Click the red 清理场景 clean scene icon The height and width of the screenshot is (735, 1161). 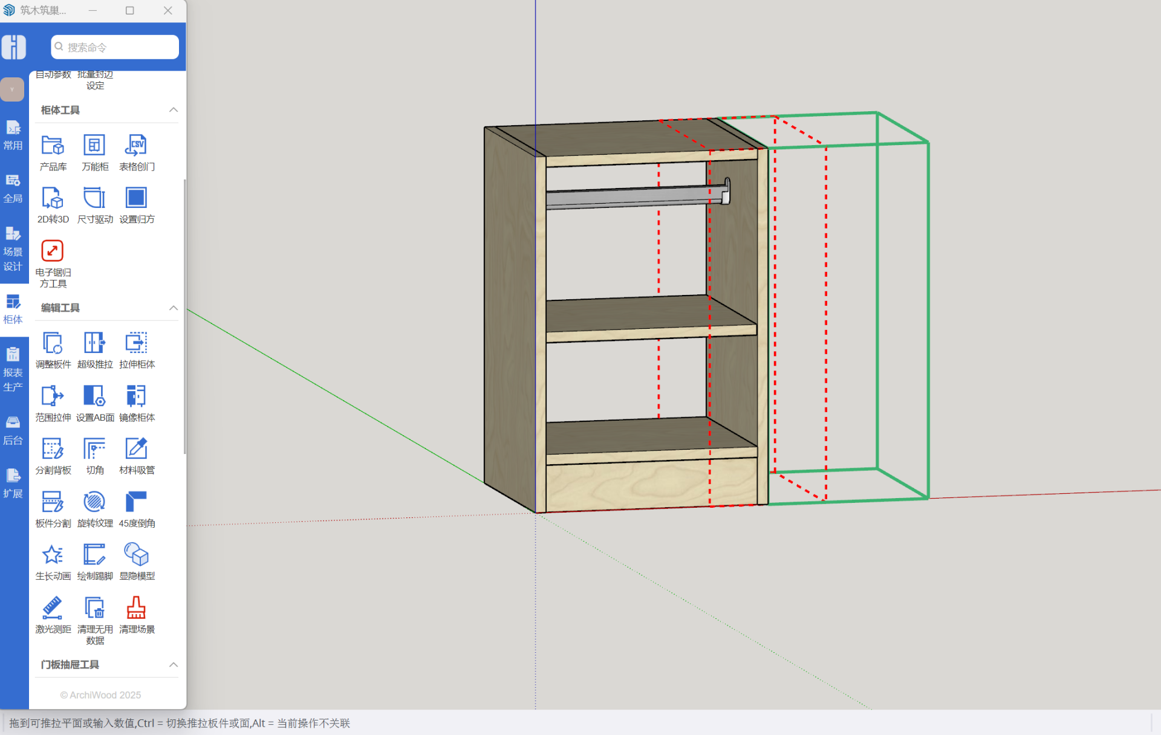tap(137, 608)
